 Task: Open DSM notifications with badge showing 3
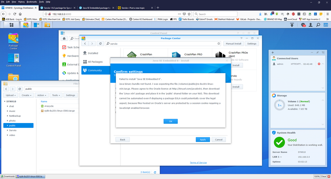(303, 25)
